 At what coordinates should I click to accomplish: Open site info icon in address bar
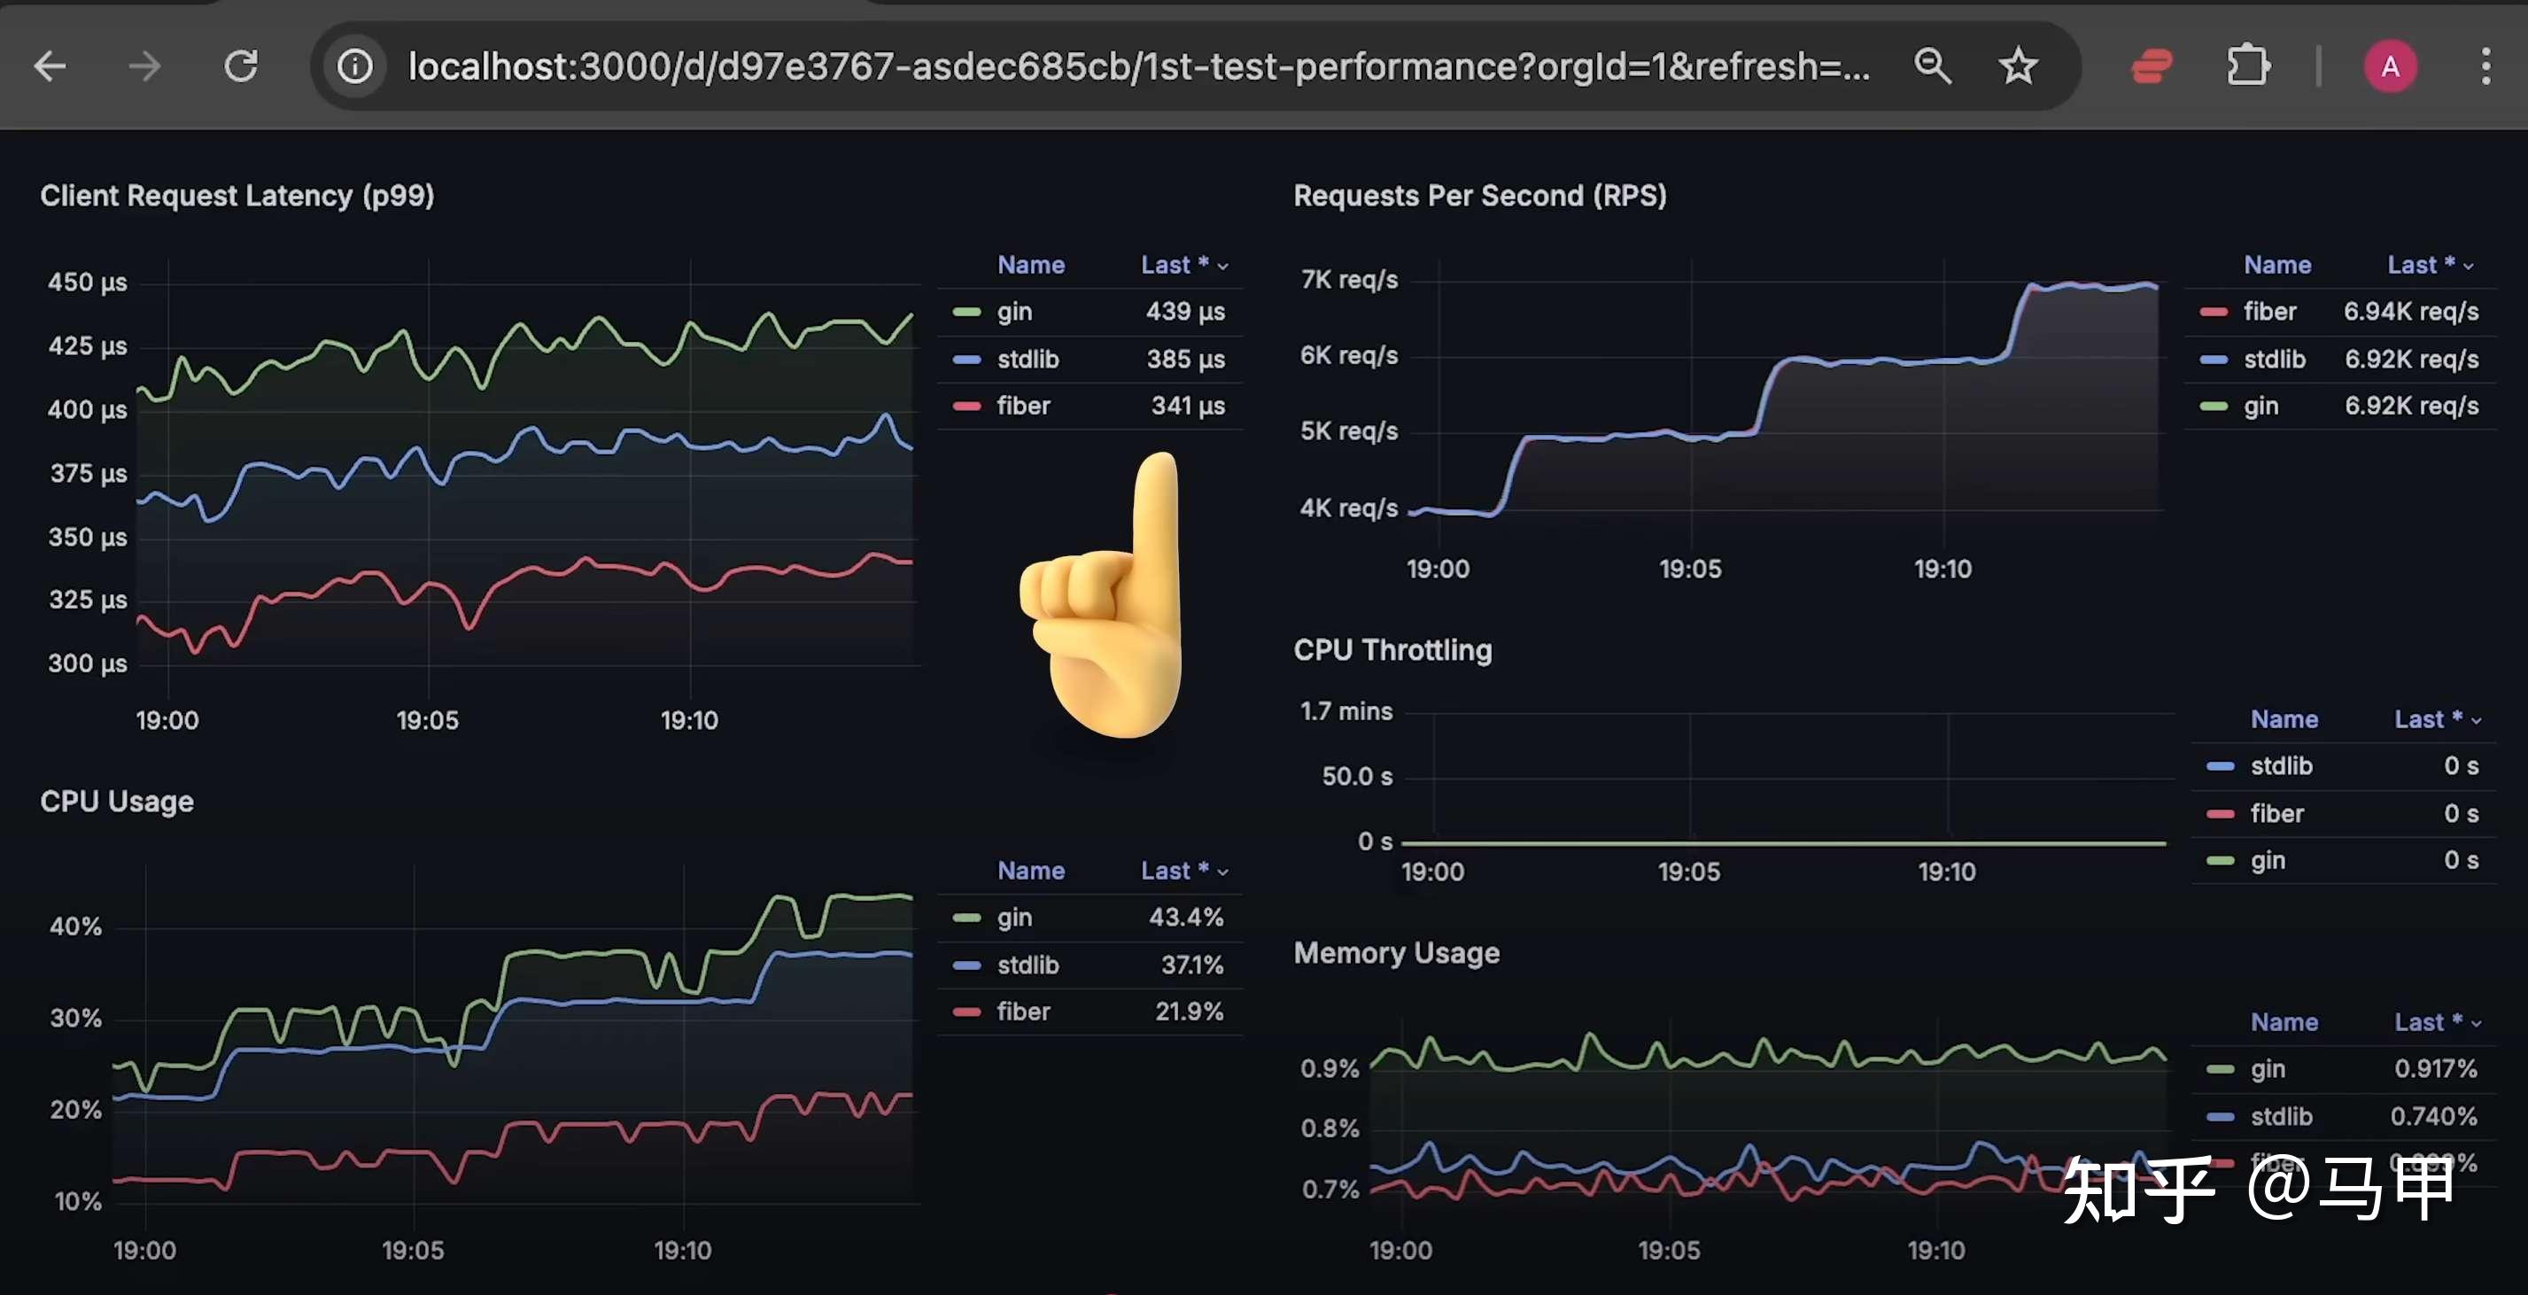tap(354, 66)
